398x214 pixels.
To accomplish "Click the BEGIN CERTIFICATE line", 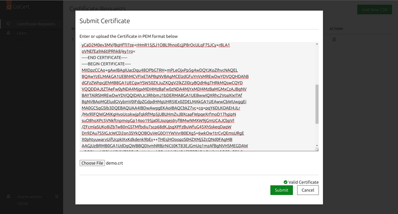I will click(x=106, y=64).
